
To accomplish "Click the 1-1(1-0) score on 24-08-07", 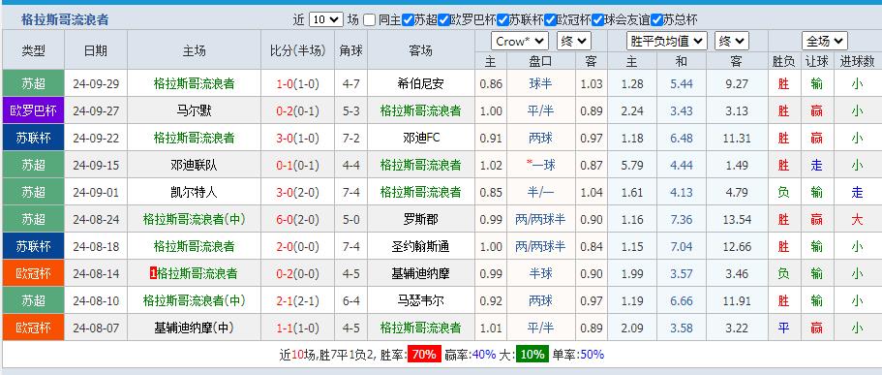I will (x=297, y=328).
